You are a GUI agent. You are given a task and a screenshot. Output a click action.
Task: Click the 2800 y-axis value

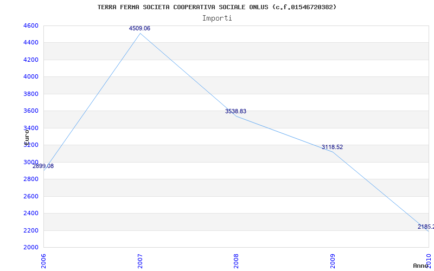pos(30,179)
